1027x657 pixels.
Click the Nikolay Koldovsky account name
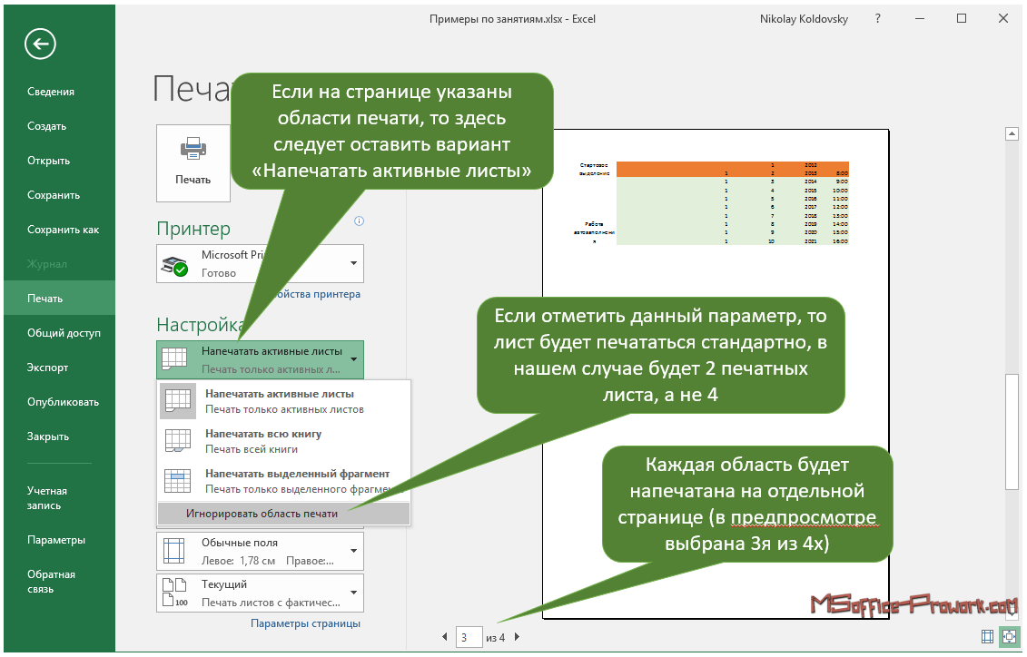click(x=804, y=19)
